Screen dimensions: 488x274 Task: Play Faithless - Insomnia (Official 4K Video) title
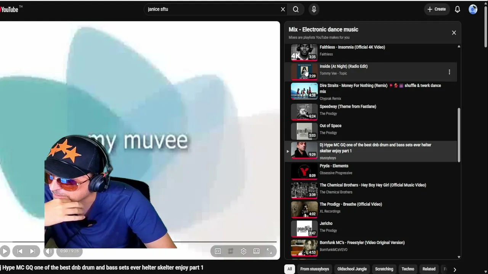coord(352,47)
